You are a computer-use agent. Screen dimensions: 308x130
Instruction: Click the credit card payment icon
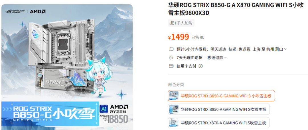pos(171,66)
